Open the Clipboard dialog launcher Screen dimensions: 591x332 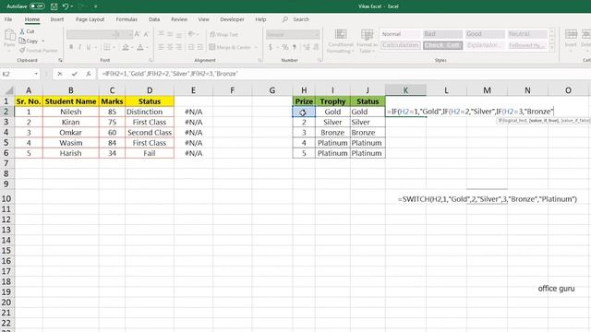click(60, 60)
